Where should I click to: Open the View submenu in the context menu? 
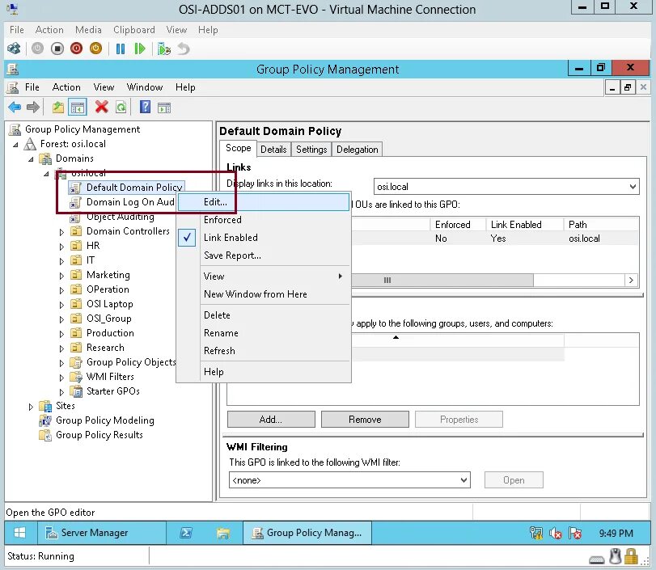pos(264,277)
